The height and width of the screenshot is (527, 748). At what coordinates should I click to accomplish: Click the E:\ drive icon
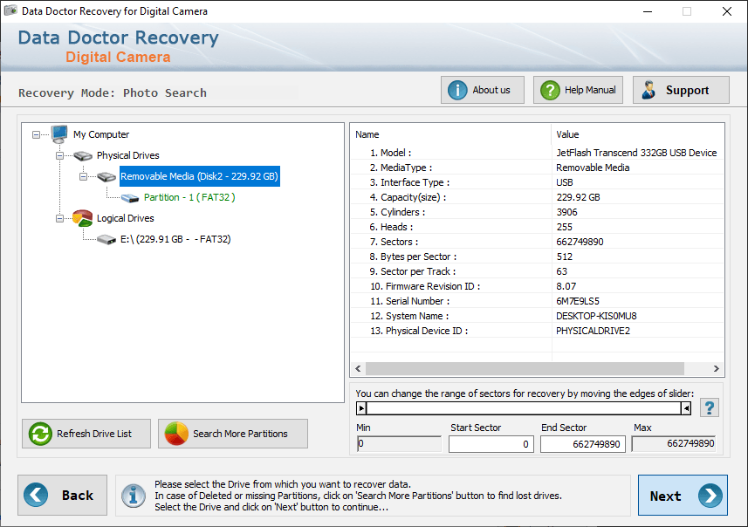tap(106, 239)
